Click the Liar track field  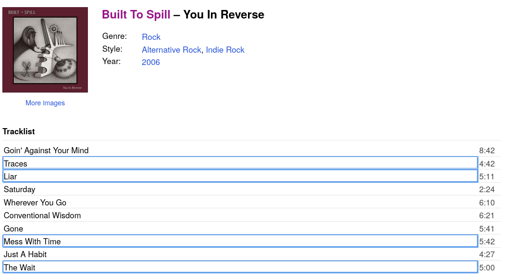tap(240, 177)
